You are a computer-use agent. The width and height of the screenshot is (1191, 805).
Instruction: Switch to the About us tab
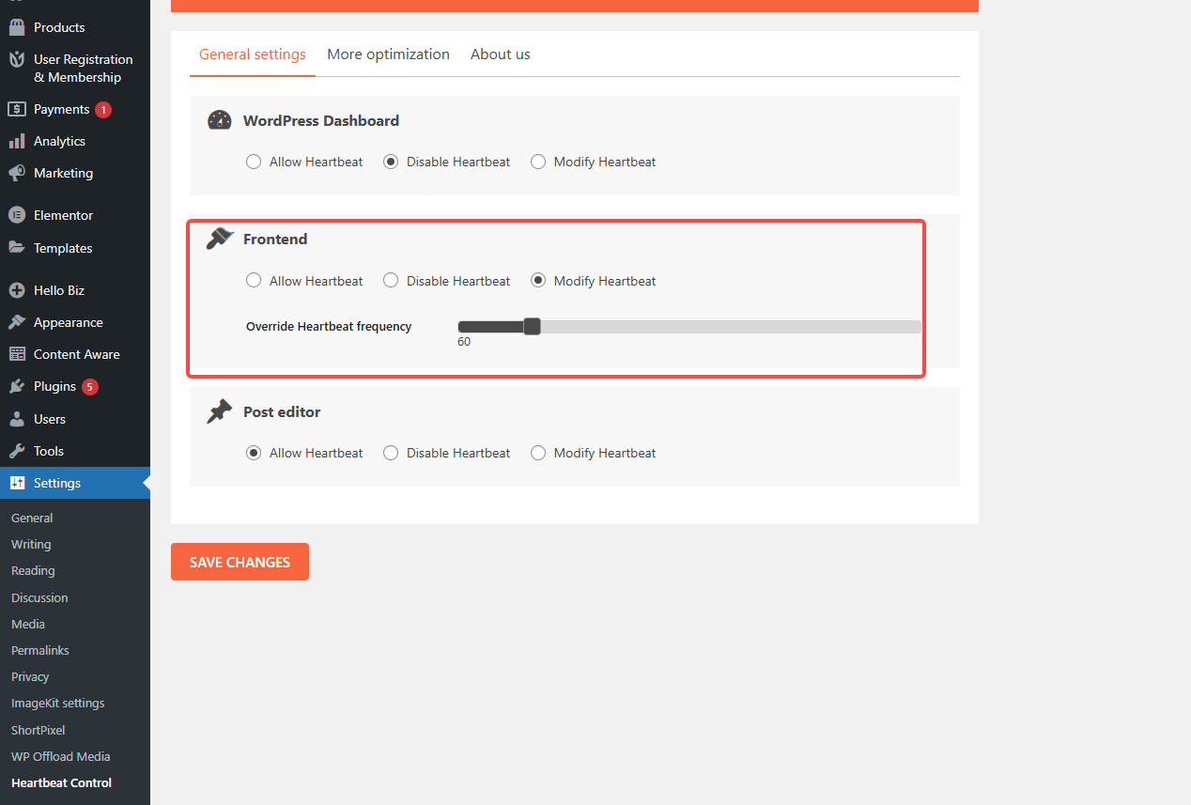pyautogui.click(x=500, y=54)
